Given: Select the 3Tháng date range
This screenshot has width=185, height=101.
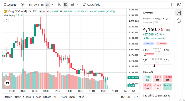Looking at the screenshot, I should pyautogui.click(x=37, y=97).
